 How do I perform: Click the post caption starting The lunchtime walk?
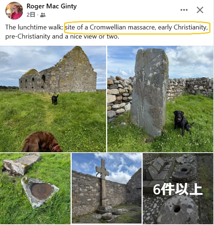[107, 32]
